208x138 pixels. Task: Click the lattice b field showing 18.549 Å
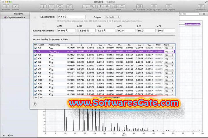(x=86, y=30)
